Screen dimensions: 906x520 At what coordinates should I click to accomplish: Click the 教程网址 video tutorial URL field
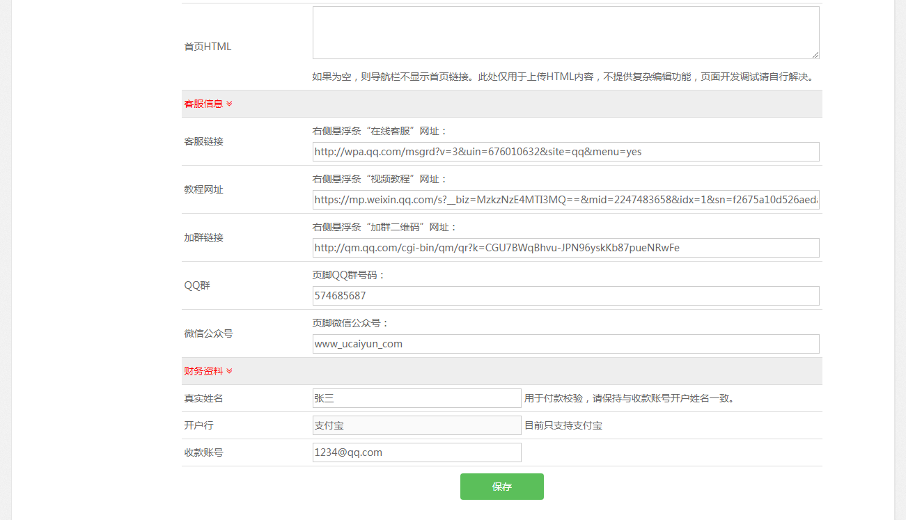click(565, 200)
